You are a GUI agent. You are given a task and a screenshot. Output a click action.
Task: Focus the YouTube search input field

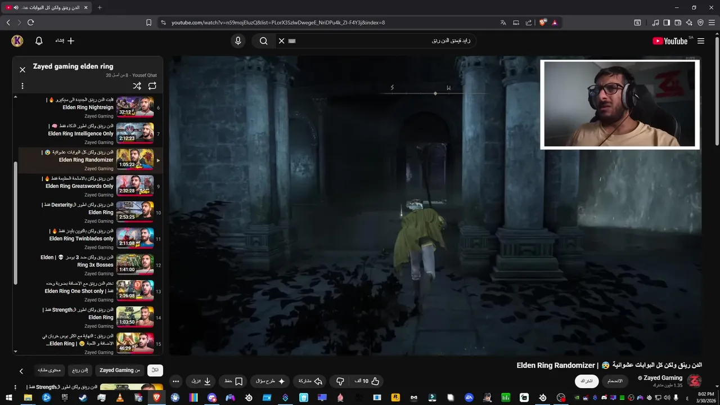(x=382, y=40)
